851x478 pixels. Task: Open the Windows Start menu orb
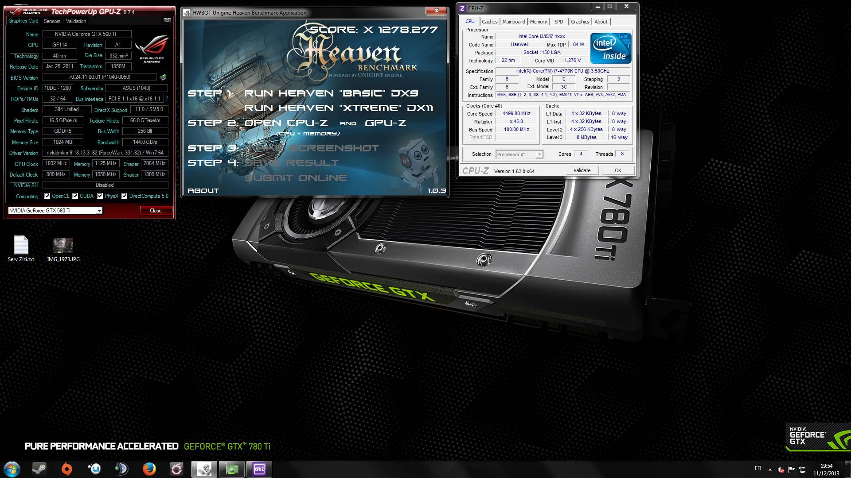(x=12, y=469)
